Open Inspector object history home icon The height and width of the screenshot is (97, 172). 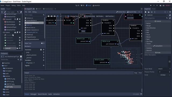(x=170, y=12)
